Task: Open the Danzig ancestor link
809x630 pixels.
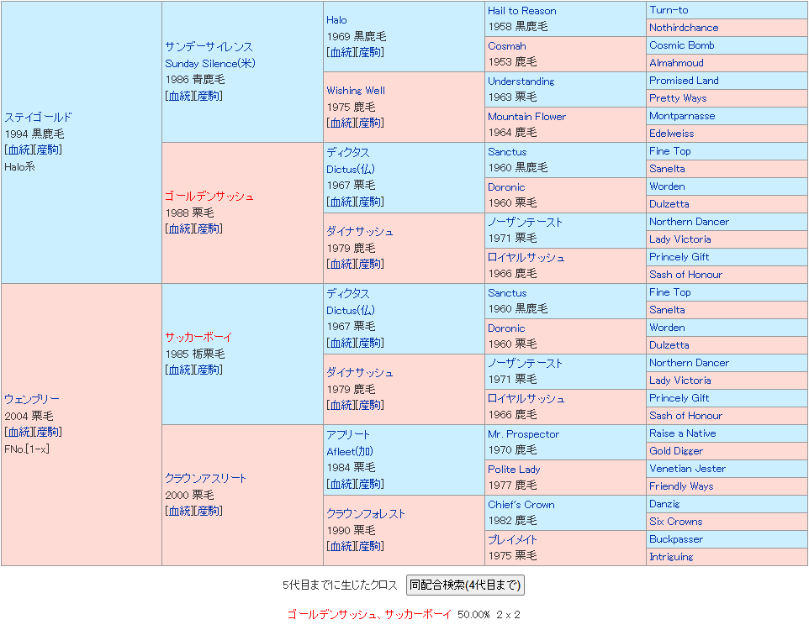Action: point(664,504)
